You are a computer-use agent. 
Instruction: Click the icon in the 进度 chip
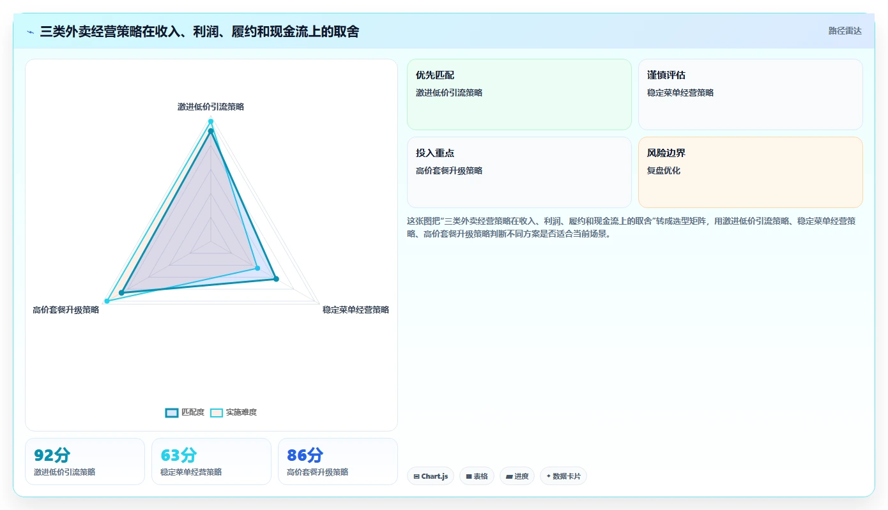click(509, 476)
